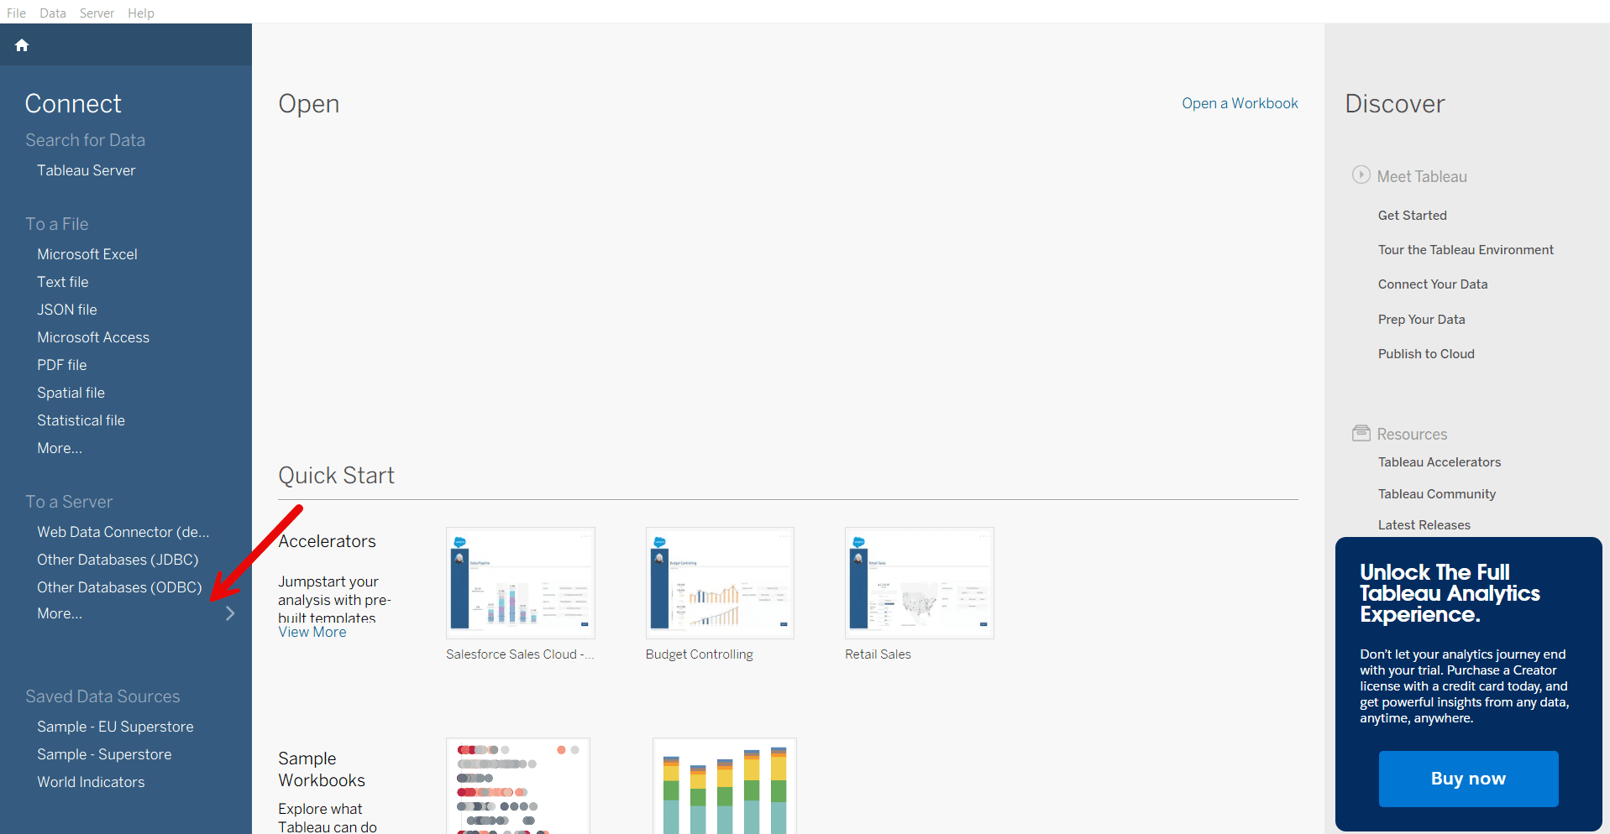This screenshot has width=1610, height=834.
Task: Click View More under Accelerators
Action: [312, 631]
